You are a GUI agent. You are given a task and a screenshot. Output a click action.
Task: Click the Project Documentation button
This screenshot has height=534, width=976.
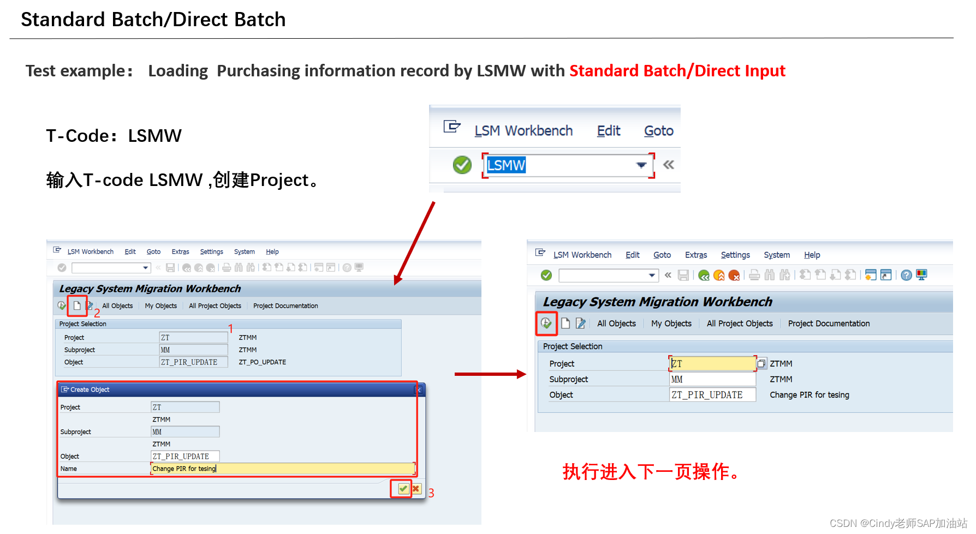coord(829,323)
